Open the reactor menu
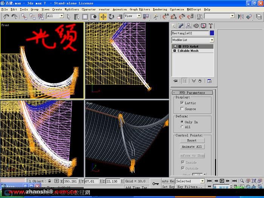The image size is (264, 198). [104, 9]
